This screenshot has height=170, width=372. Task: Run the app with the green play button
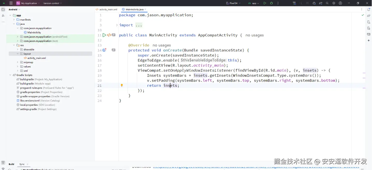[265, 3]
